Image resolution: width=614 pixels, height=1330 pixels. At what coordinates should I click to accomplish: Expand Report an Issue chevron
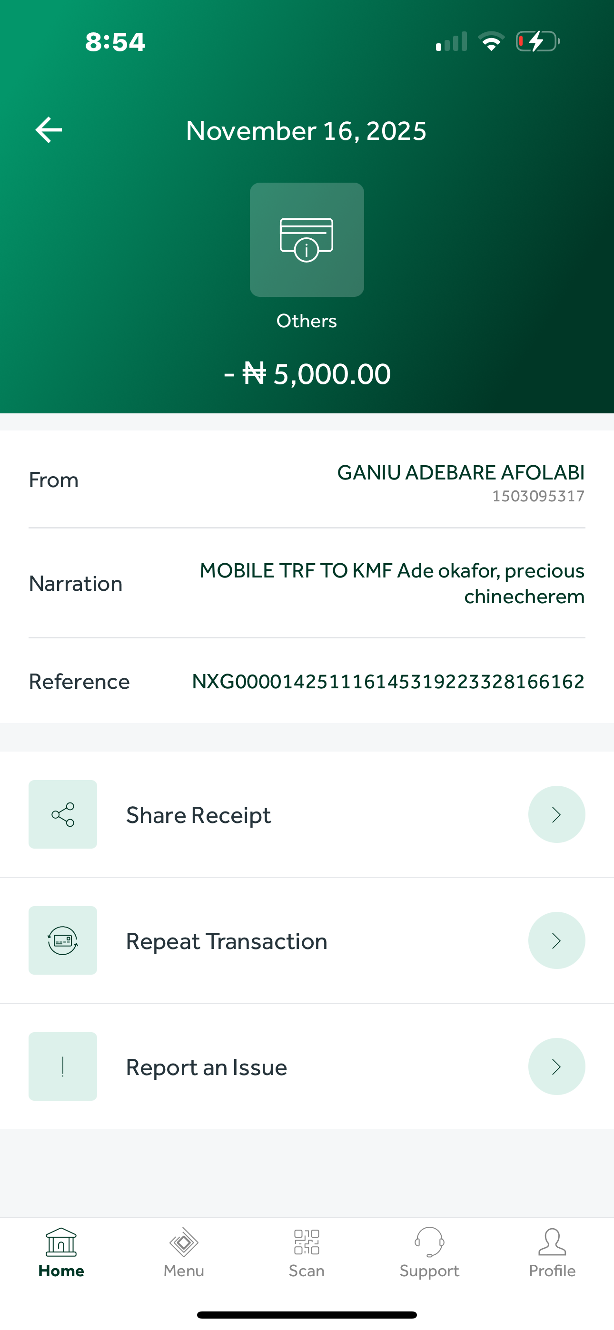(x=556, y=1066)
